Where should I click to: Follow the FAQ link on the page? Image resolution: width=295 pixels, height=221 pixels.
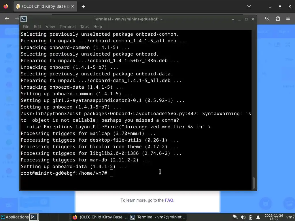[x=169, y=200]
